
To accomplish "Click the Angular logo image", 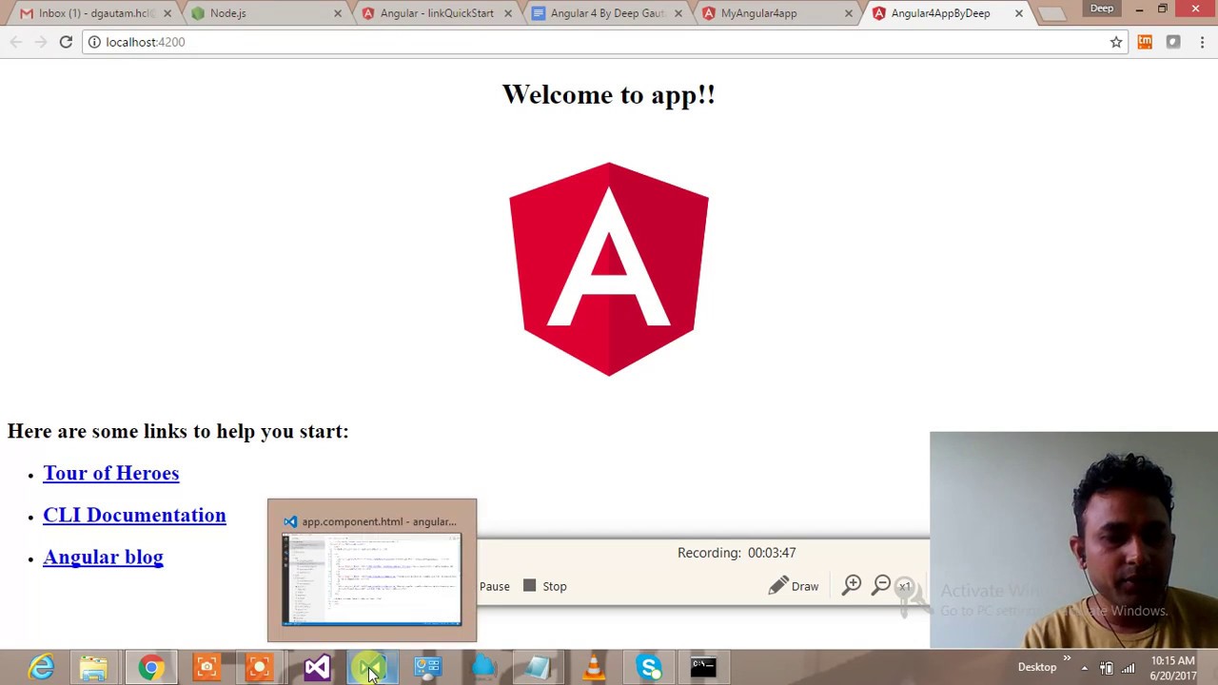I will [609, 269].
